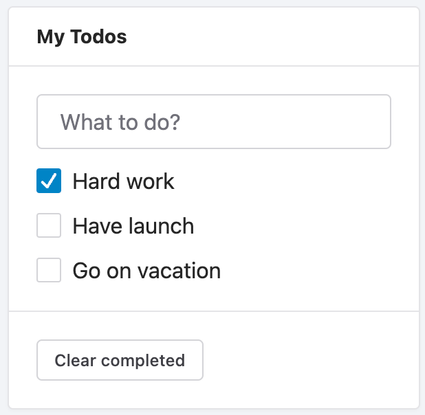Click the "Hard work" todo label text
The width and height of the screenshot is (425, 415).
[x=123, y=181]
